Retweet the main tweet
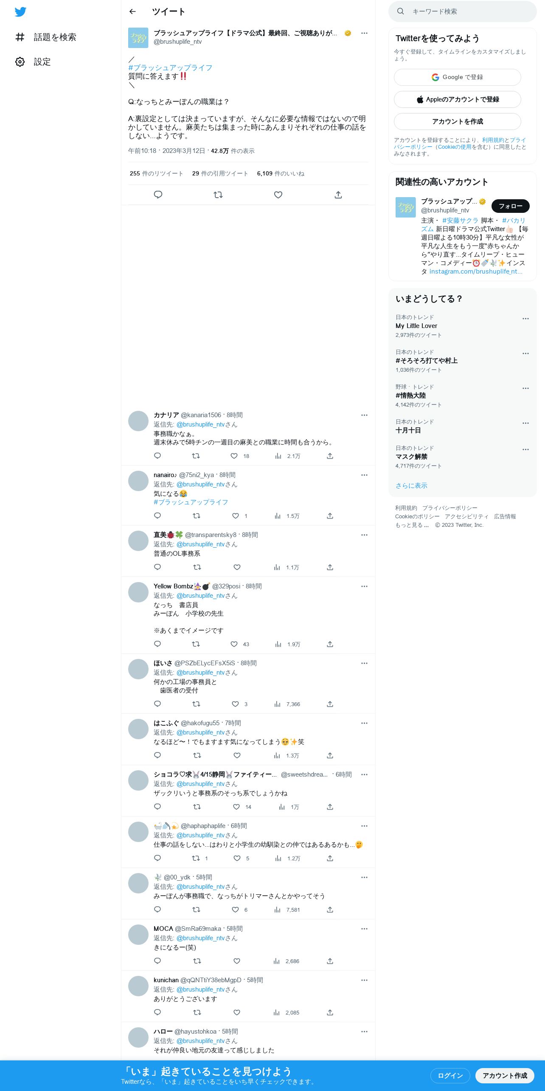Screen dimensions: 545x1091 pos(218,195)
